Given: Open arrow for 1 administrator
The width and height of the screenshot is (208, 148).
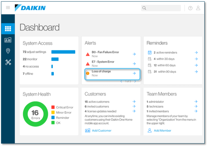Looking at the screenshot, I should pyautogui.click(x=196, y=102).
